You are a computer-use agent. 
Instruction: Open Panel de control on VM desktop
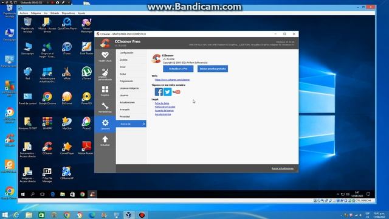pyautogui.click(x=27, y=98)
